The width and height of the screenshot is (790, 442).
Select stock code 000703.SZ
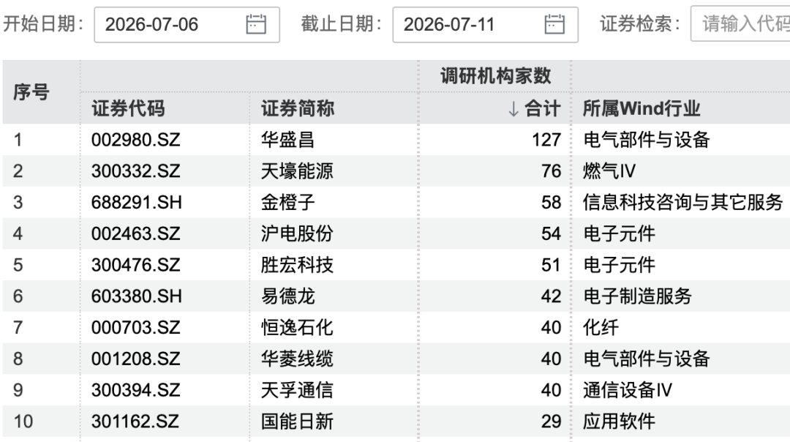click(135, 327)
